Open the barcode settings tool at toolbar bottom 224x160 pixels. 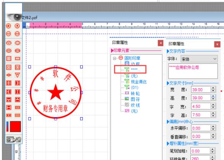(x=14, y=139)
